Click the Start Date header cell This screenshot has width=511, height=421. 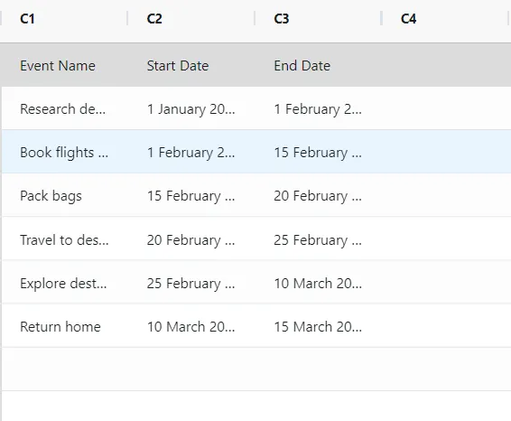191,65
